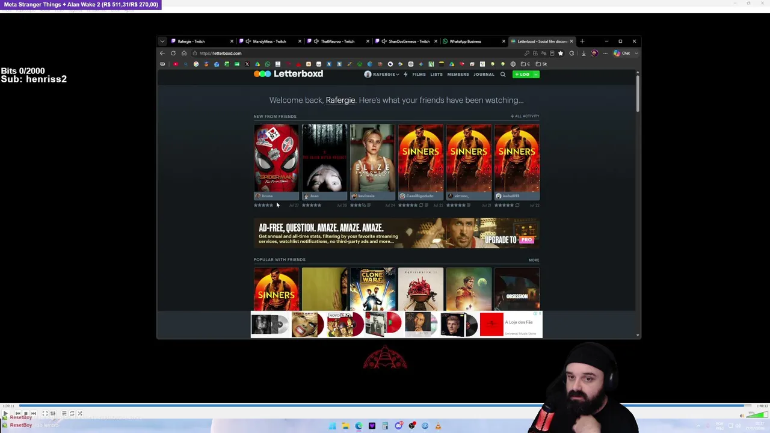Open the Spider-Man Far From Home poster
The image size is (770, 433).
[x=276, y=158]
